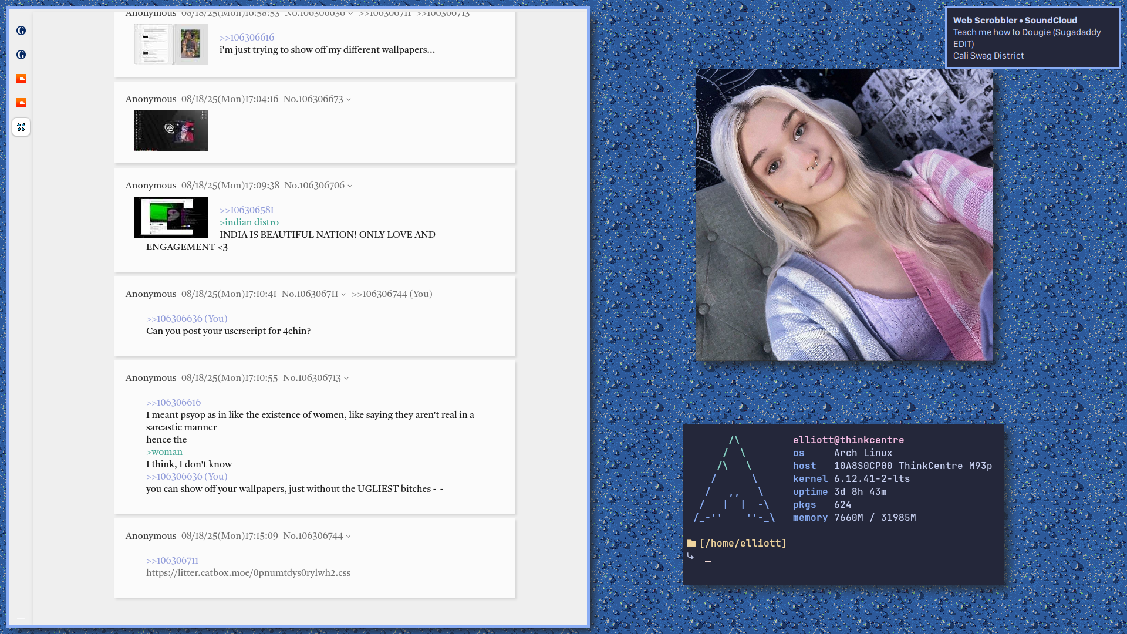Open the litter.catbox.moe CSS link
Viewport: 1127px width, 634px height.
click(x=248, y=573)
